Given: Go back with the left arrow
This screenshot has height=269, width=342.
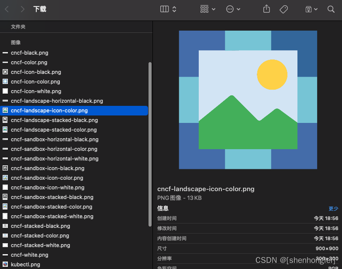Looking at the screenshot, I should (x=7, y=9).
